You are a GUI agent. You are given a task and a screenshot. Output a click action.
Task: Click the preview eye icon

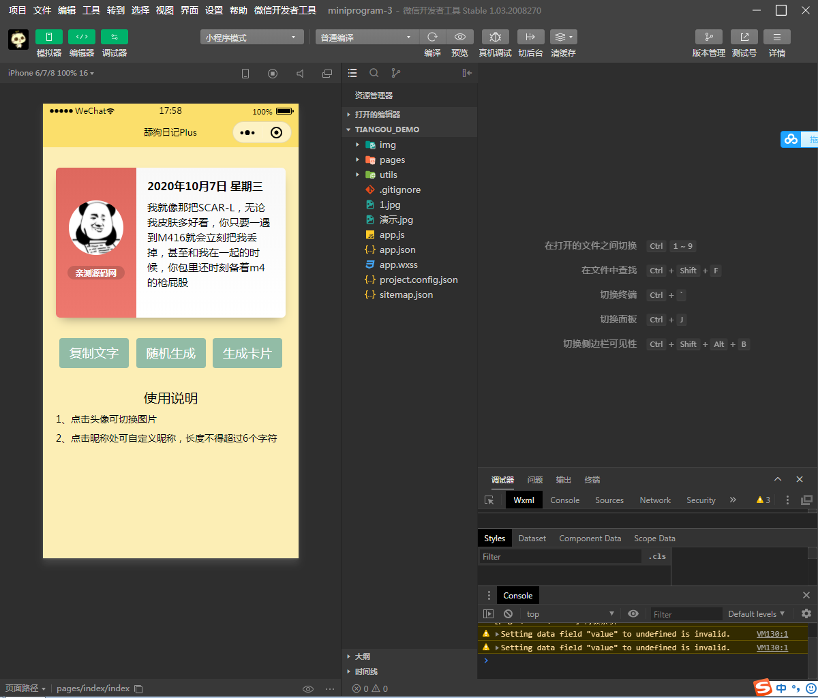(x=460, y=37)
